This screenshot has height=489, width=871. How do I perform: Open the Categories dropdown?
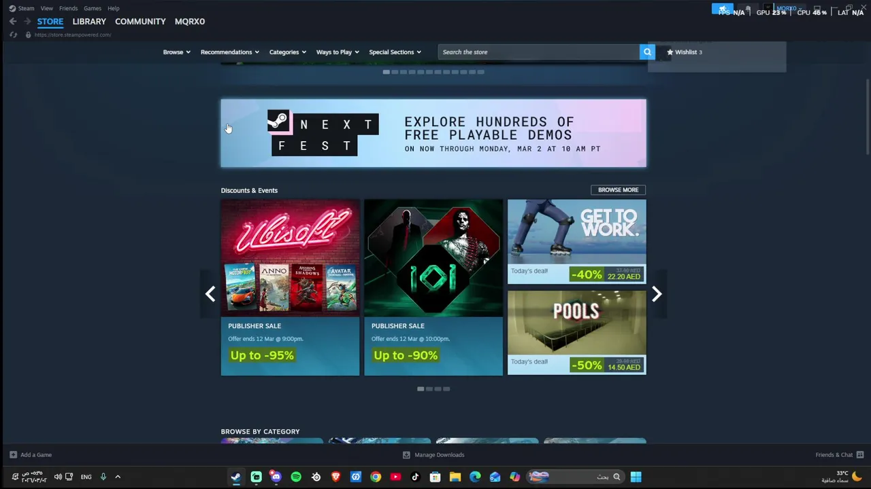287,52
